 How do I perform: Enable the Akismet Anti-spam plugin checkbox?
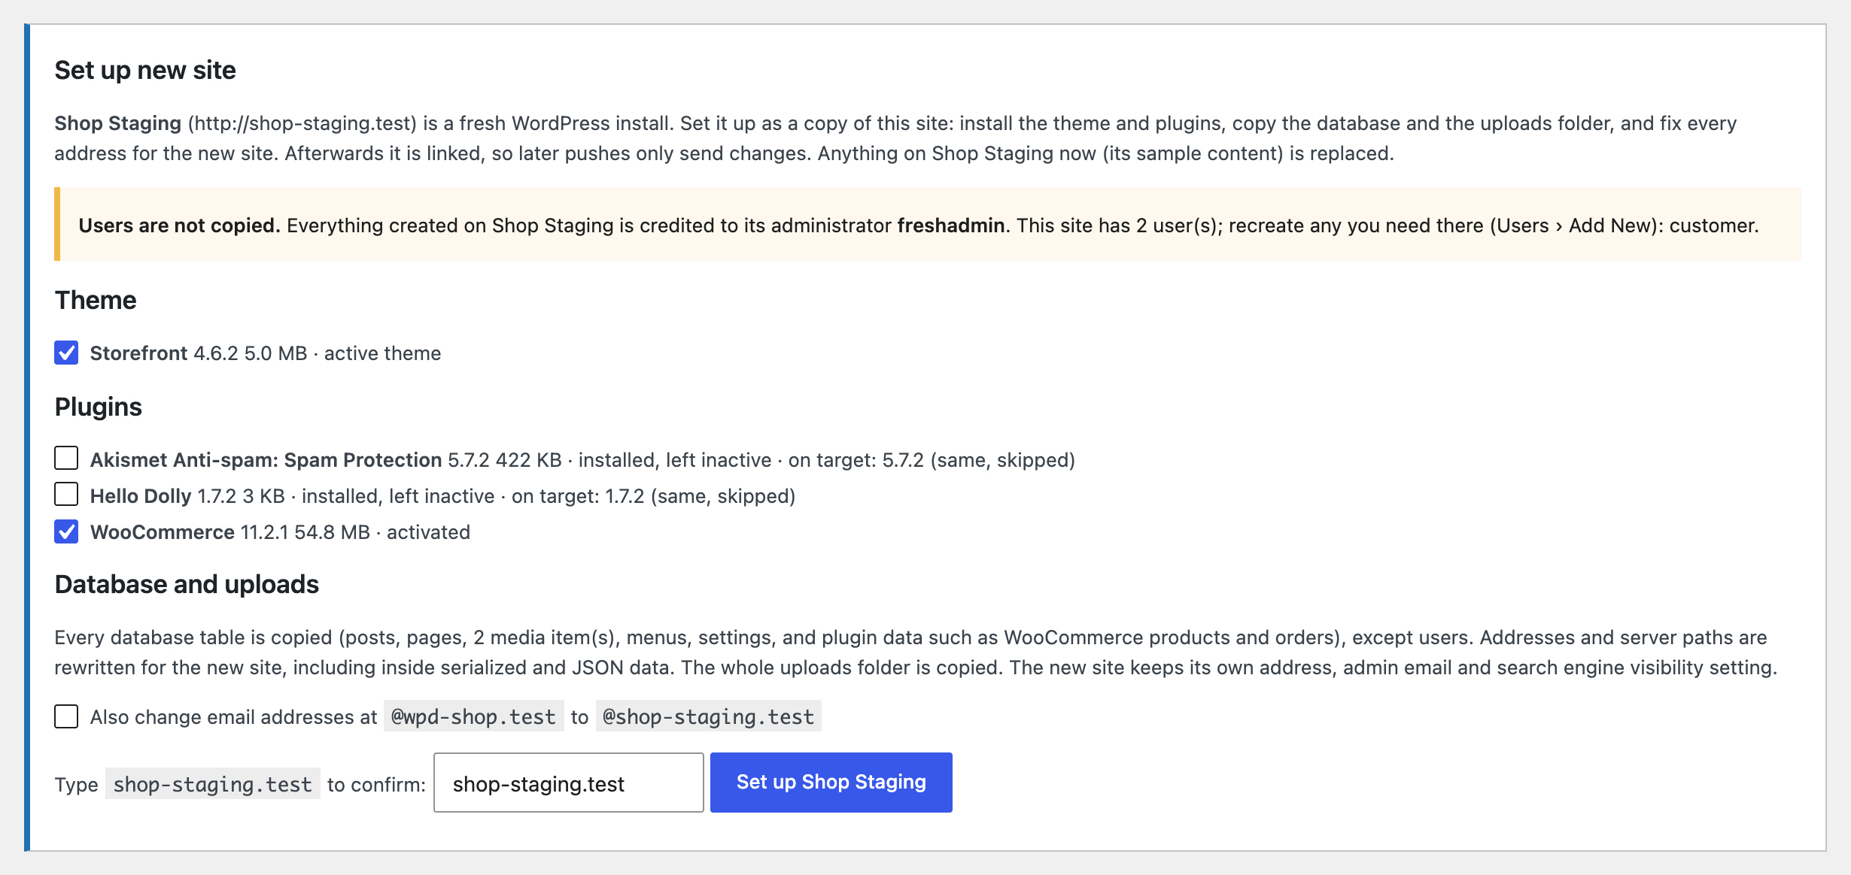tap(66, 458)
